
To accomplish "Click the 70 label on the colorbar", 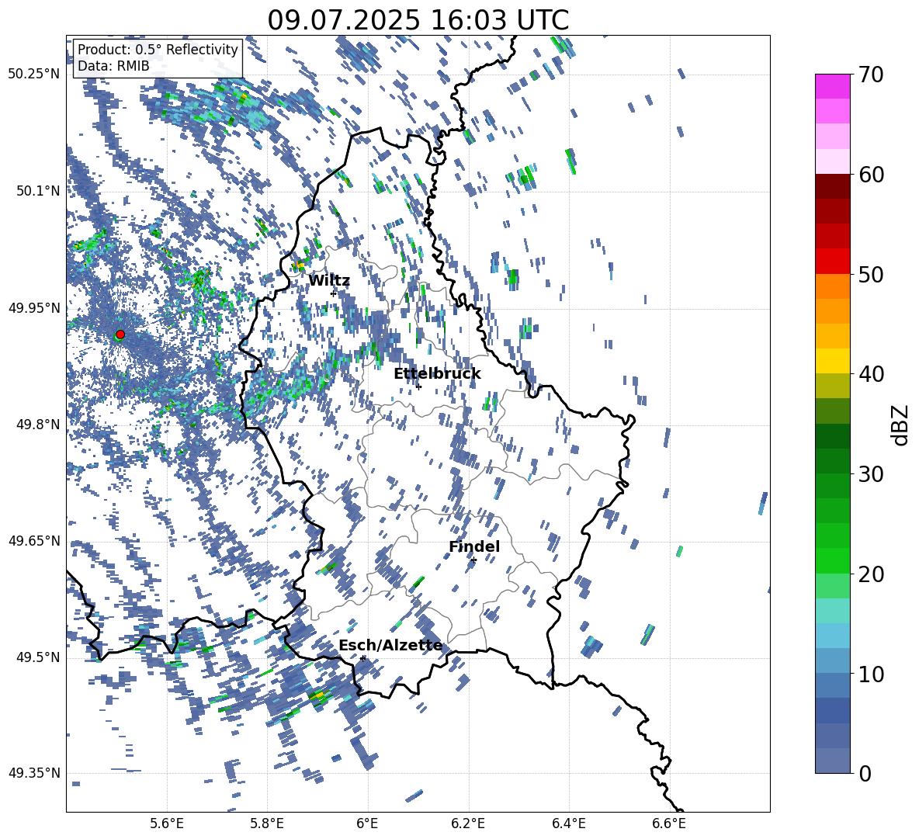I will (870, 75).
